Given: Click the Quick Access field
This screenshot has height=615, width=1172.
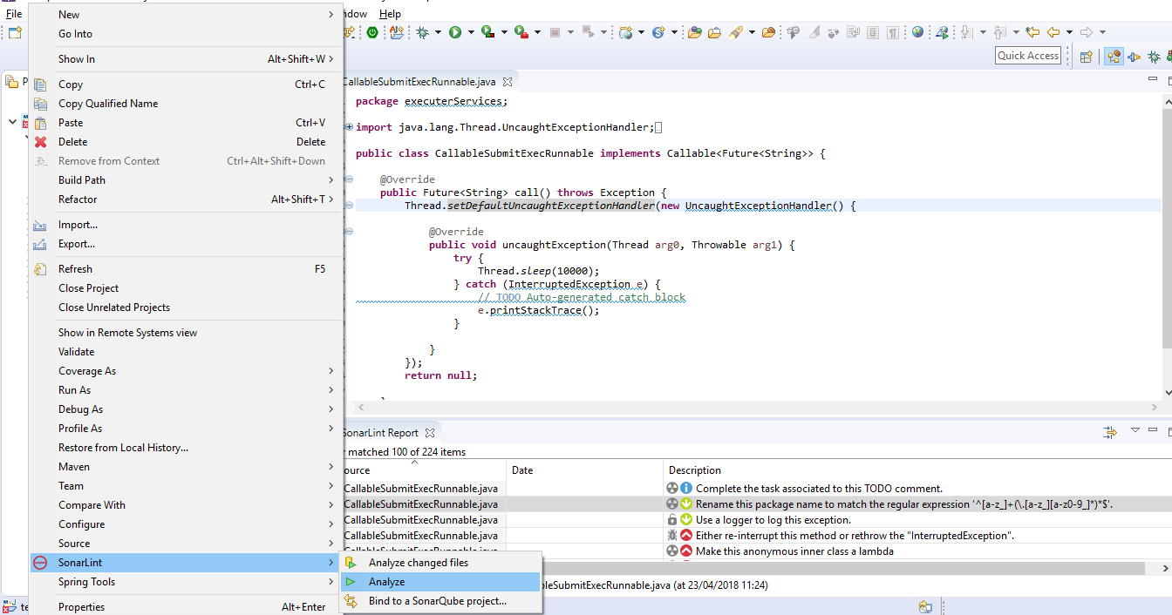Looking at the screenshot, I should 1028,56.
